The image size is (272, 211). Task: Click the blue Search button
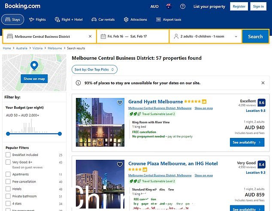255,37
